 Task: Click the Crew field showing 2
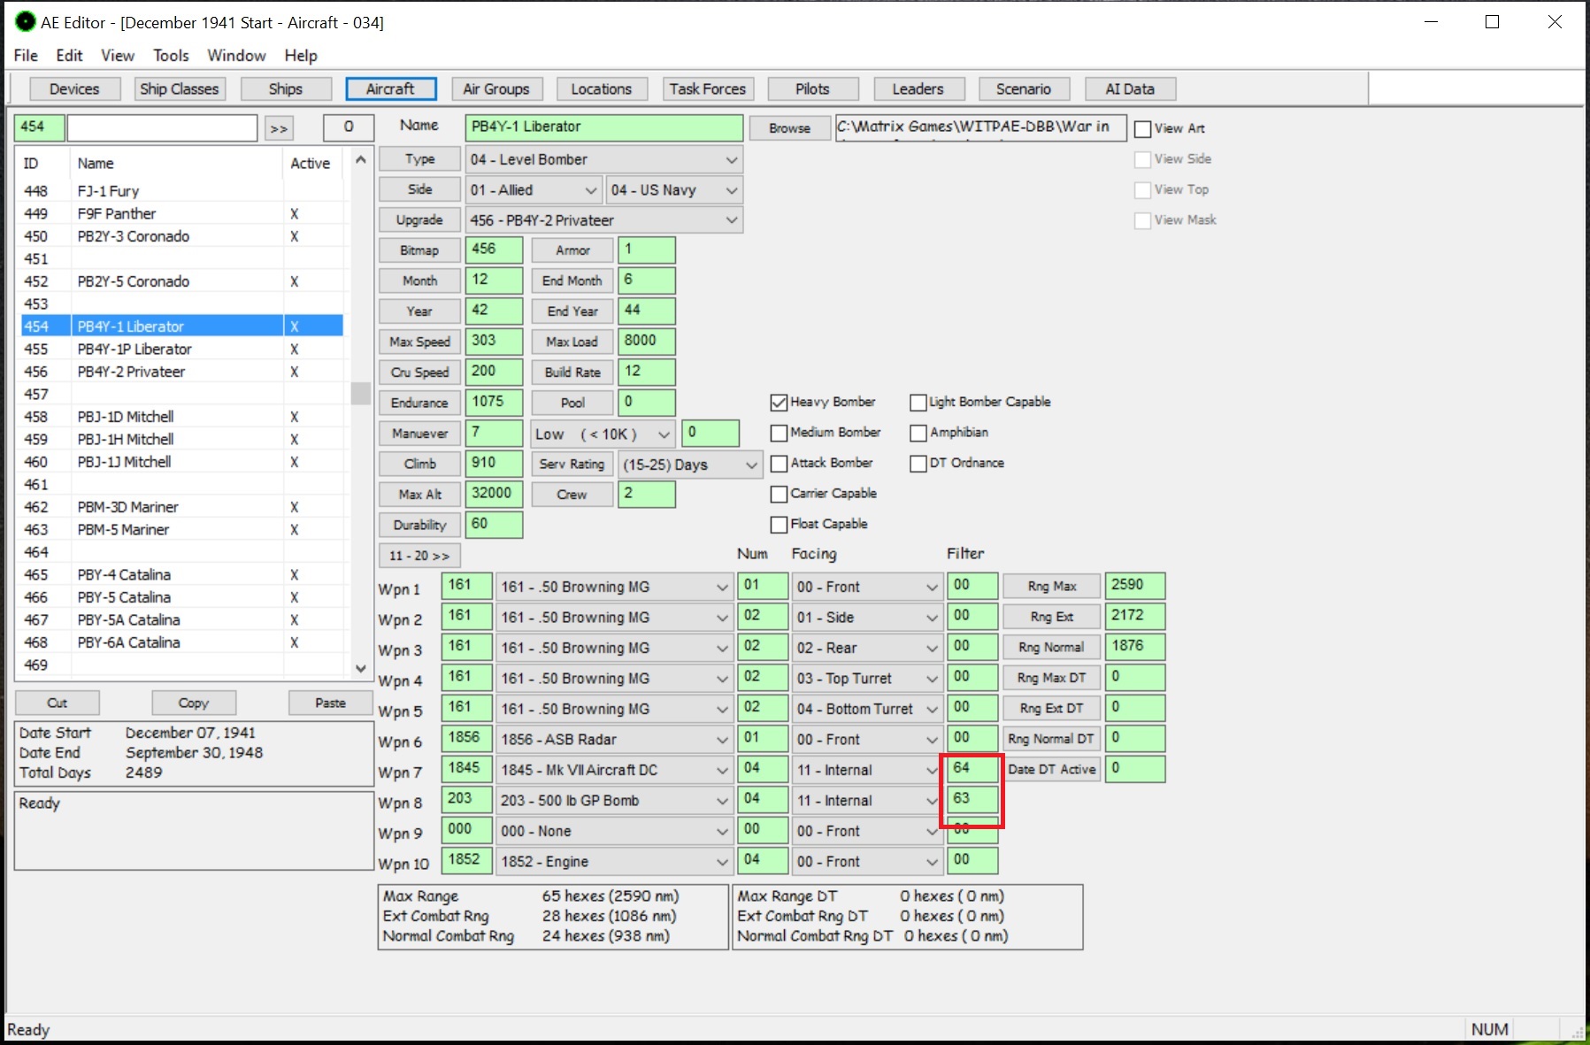tap(647, 495)
